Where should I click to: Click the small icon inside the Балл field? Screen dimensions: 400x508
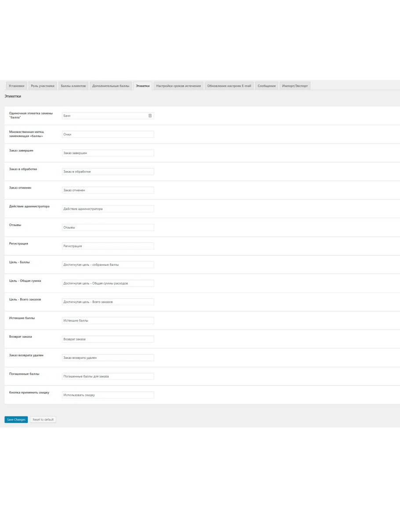coord(150,116)
